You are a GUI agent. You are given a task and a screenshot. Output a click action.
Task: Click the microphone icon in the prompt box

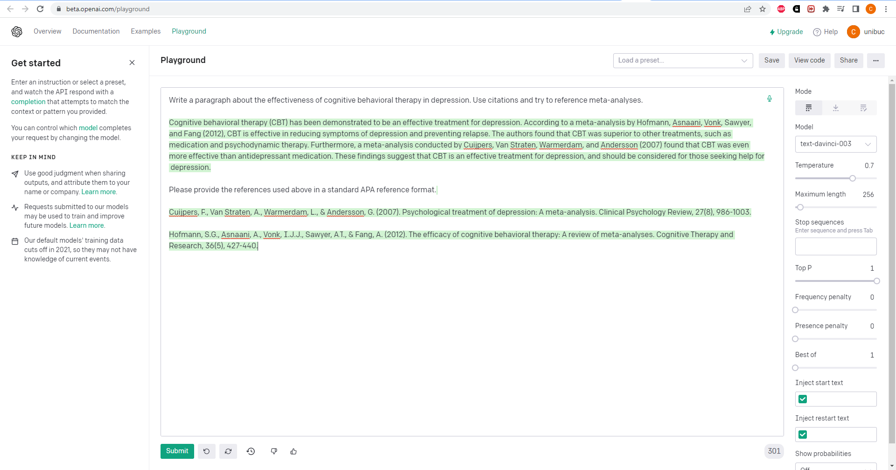(770, 98)
